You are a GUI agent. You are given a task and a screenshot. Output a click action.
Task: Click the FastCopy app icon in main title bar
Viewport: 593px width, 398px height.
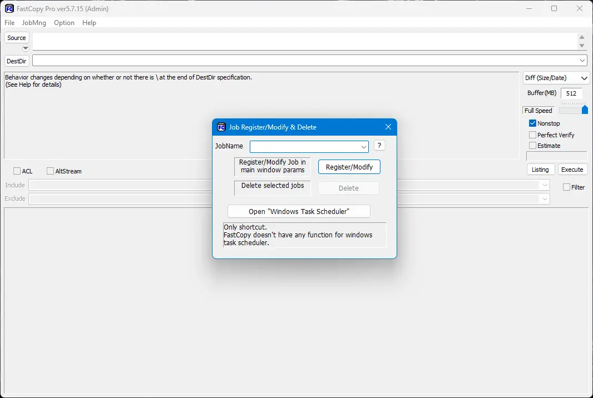click(x=9, y=8)
